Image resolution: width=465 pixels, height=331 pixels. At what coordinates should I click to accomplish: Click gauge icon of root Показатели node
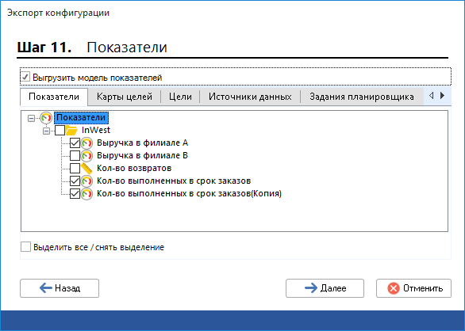pyautogui.click(x=46, y=118)
